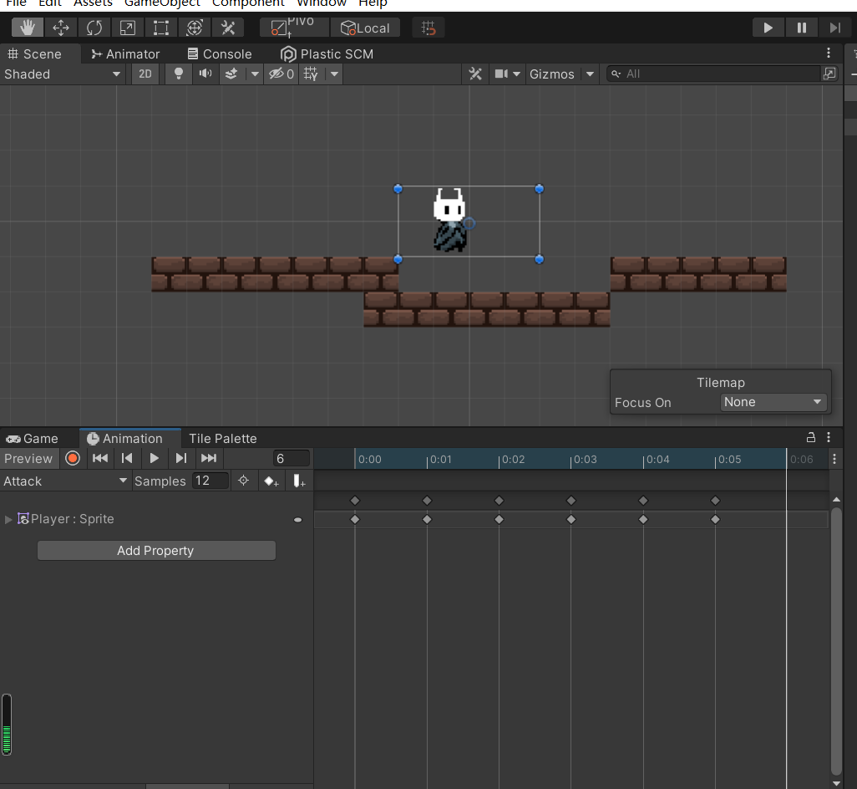Open scene camera settings
Viewport: 857px width, 789px height.
tap(507, 74)
